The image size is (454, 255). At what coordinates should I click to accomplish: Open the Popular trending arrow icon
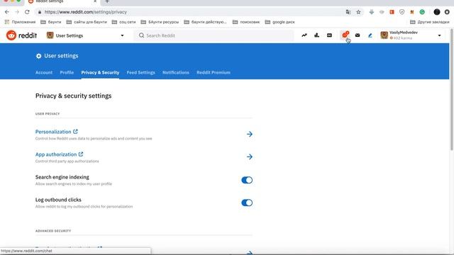[304, 35]
